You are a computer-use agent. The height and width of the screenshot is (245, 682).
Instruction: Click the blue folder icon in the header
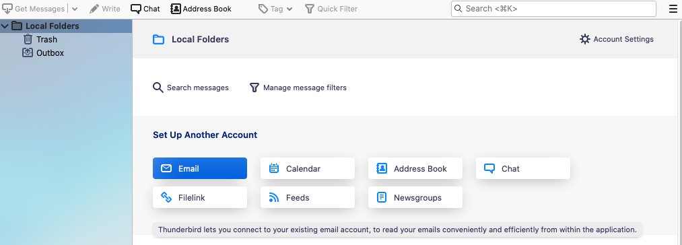pos(158,40)
